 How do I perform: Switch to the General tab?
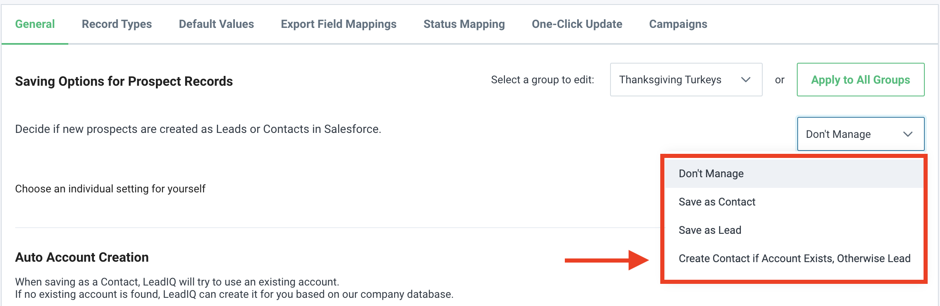tap(35, 24)
